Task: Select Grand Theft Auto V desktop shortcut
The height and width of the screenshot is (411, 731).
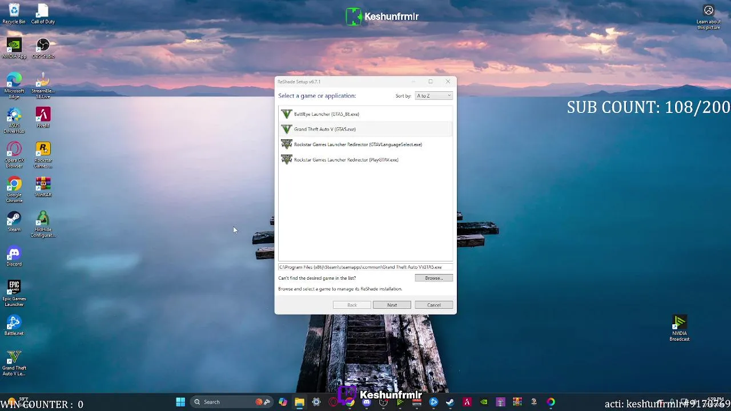Action: (x=14, y=363)
